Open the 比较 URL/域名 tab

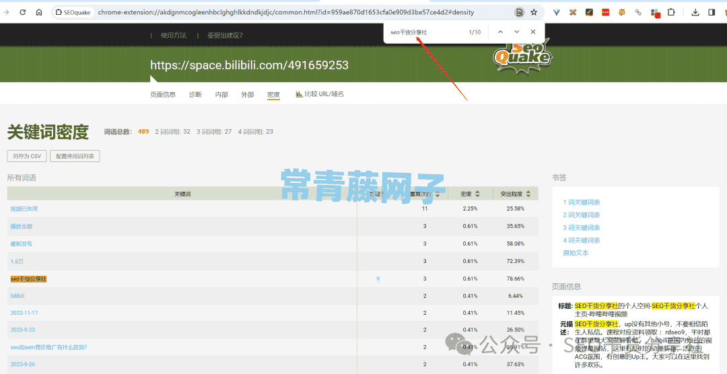tap(320, 94)
